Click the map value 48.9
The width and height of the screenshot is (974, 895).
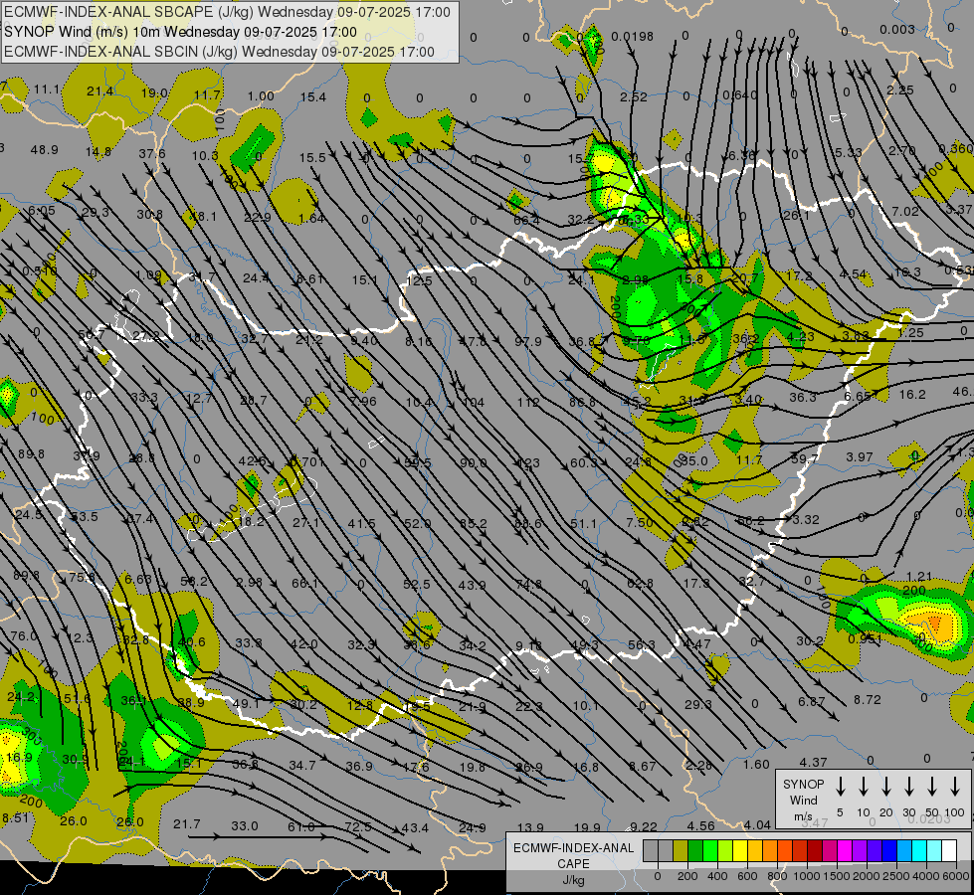pos(44,150)
